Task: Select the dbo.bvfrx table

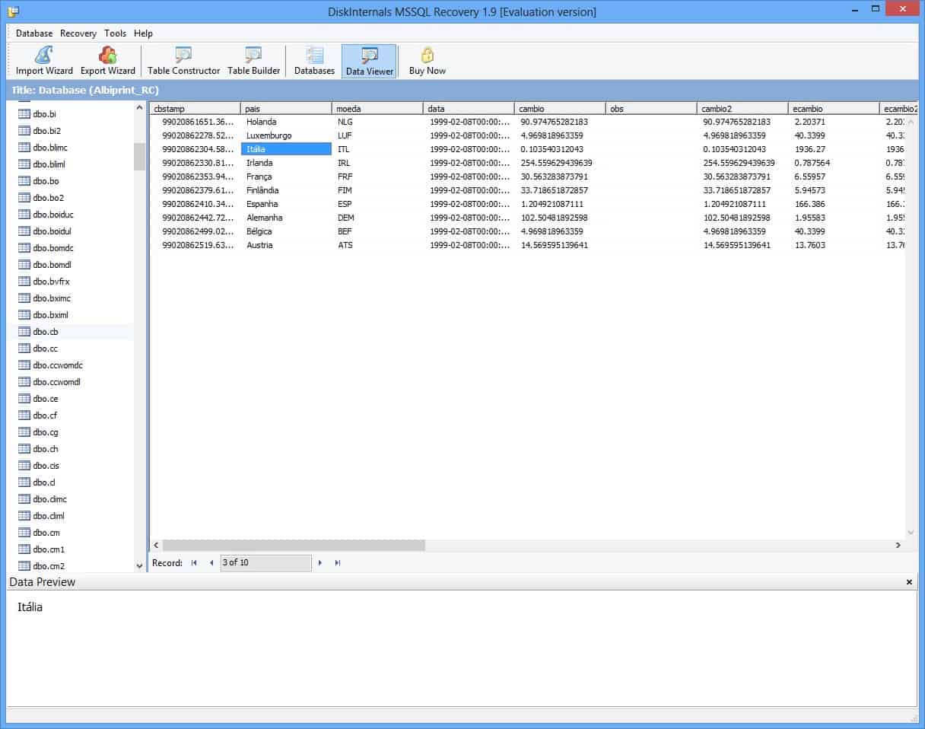Action: [51, 282]
